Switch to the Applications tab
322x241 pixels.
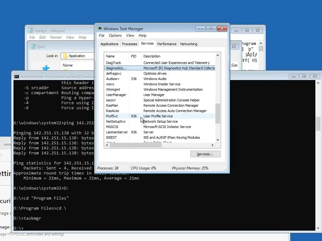(x=109, y=44)
